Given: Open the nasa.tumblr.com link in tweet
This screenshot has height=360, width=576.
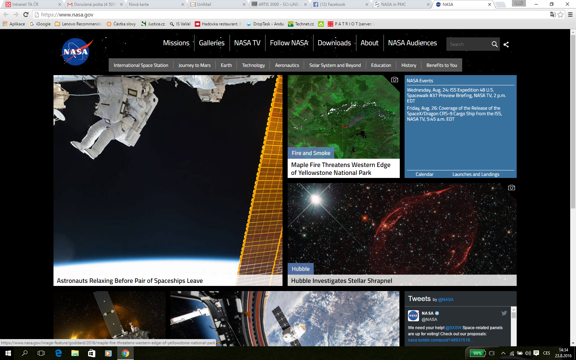Looking at the screenshot, I should [441, 340].
